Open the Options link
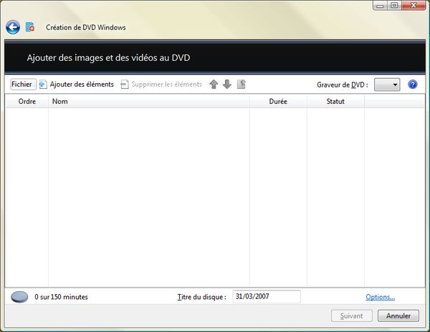This screenshot has width=430, height=332. coord(380,297)
